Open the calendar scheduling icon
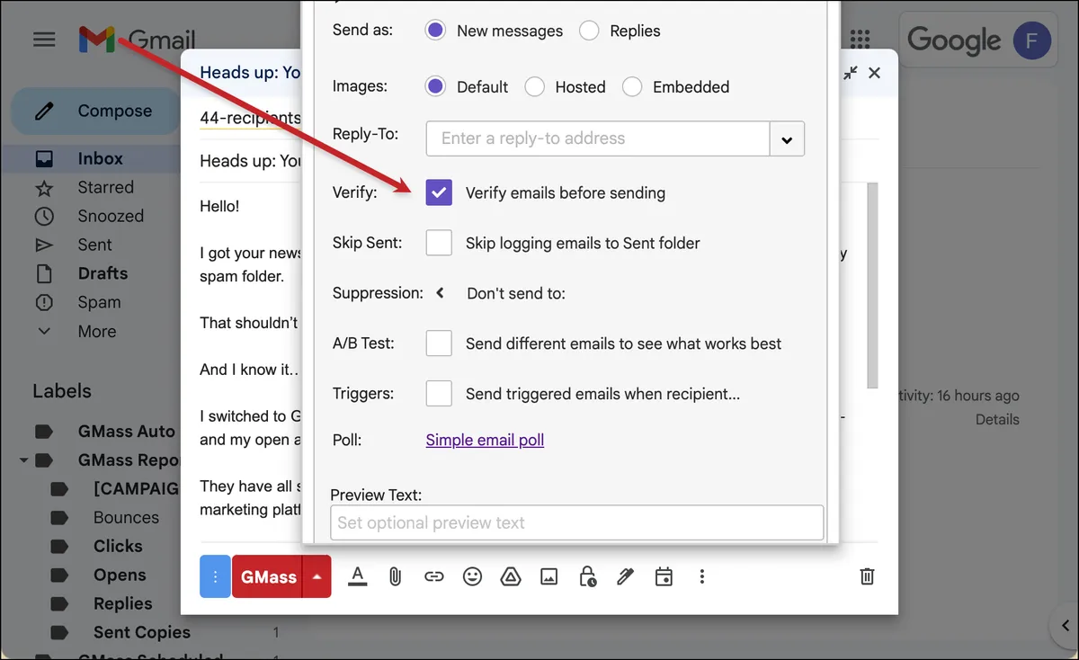Screen dimensions: 1079x660 click(664, 576)
